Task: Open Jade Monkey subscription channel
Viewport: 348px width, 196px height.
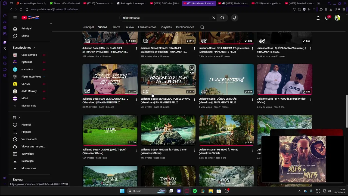Action: tap(29, 91)
